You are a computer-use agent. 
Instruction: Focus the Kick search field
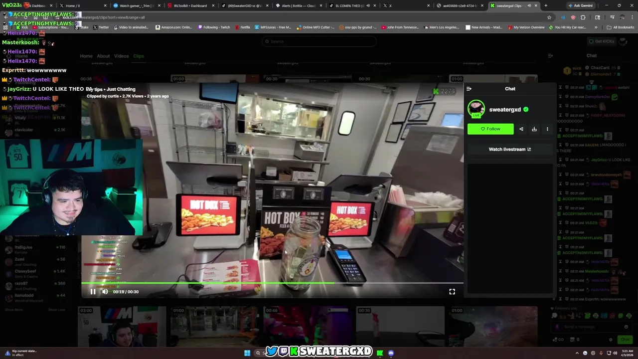click(x=319, y=41)
